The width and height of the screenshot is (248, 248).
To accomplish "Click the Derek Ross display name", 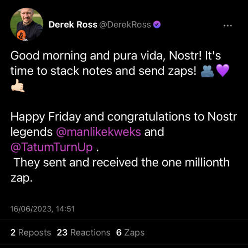I will (x=73, y=25).
